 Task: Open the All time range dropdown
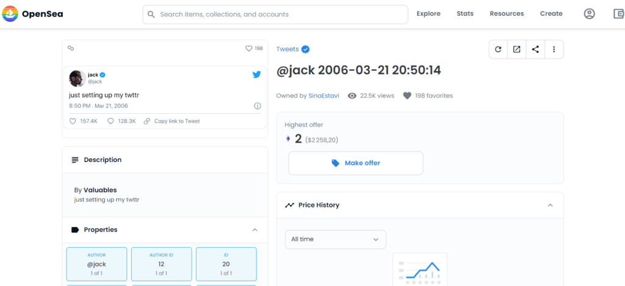pos(336,240)
